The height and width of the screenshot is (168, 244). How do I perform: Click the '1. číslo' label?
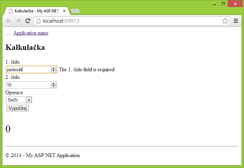13,62
